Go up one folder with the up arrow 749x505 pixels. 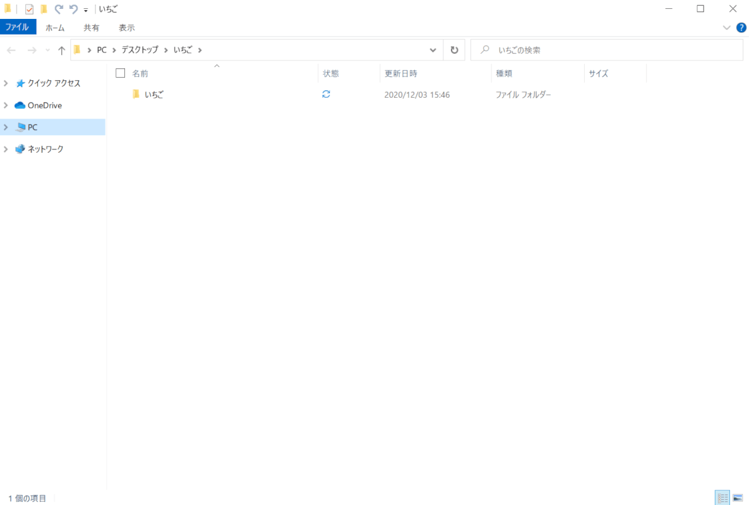(61, 50)
